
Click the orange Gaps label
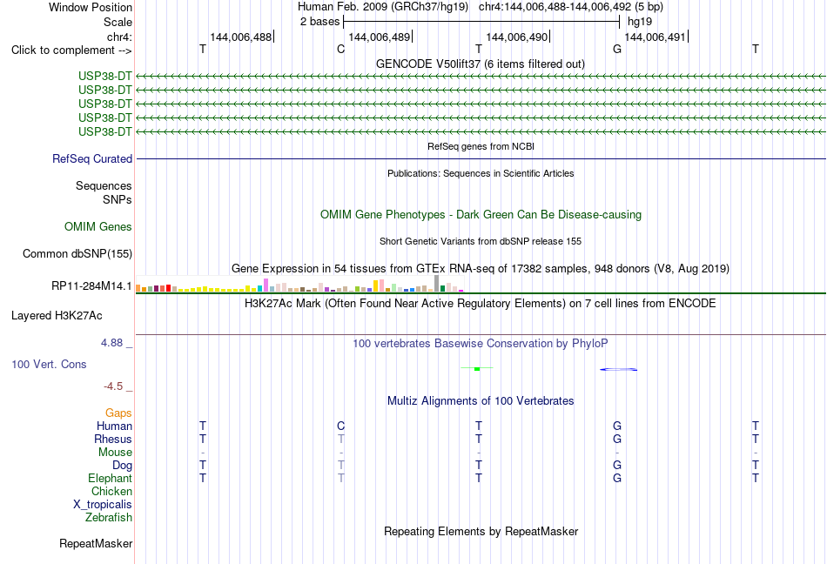118,413
